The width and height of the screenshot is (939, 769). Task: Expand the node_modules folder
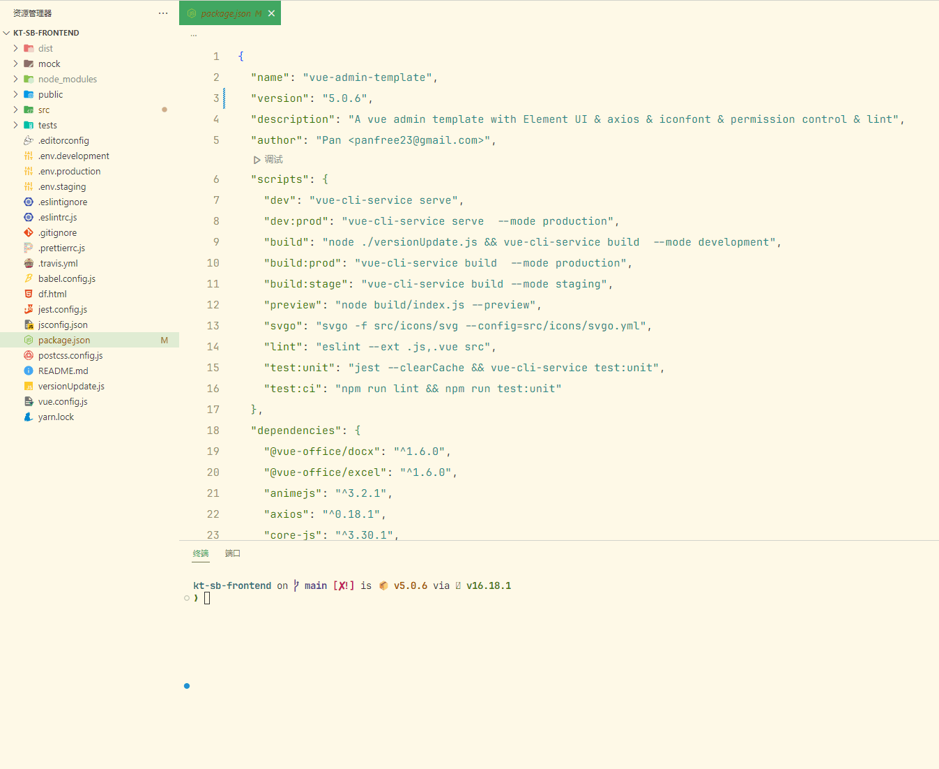pyautogui.click(x=15, y=79)
